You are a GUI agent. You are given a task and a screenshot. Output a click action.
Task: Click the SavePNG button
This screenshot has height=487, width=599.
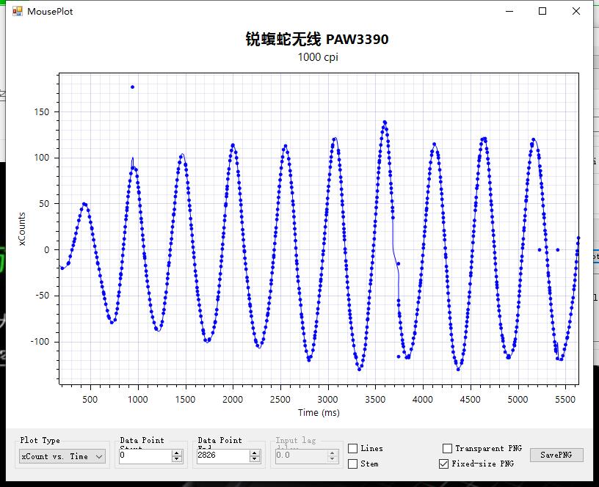pos(556,455)
